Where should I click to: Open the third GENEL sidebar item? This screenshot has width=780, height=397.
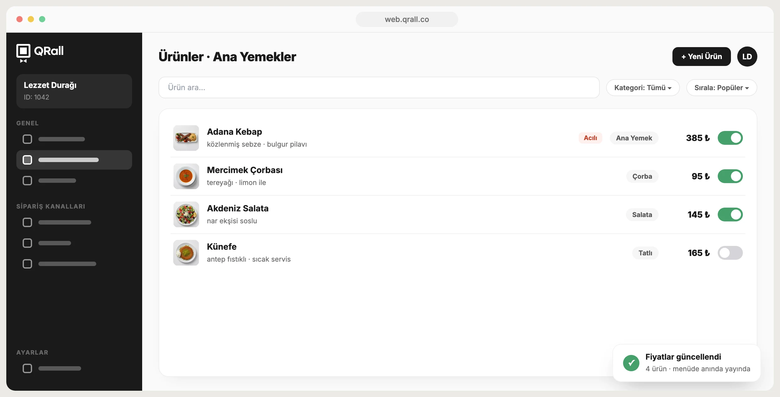pyautogui.click(x=74, y=181)
